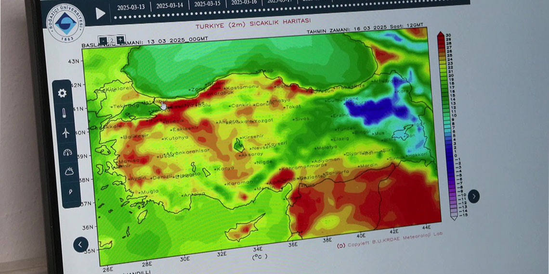Screen dimensions: 549x274
Task: Click Nigde on the map
Action: pos(264,162)
